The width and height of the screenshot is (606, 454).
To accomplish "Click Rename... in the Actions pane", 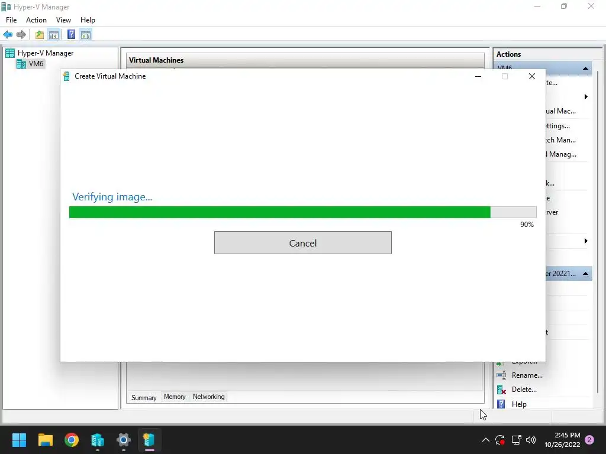I will [x=527, y=375].
